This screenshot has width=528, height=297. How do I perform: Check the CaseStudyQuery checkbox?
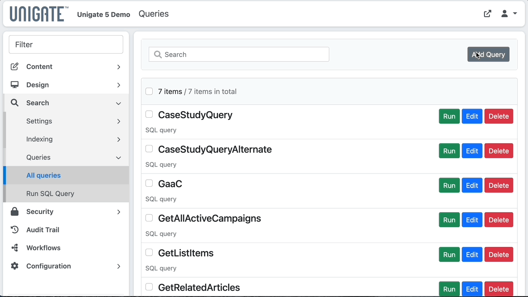(149, 114)
